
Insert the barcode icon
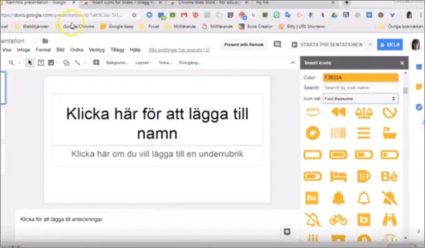pos(338,133)
